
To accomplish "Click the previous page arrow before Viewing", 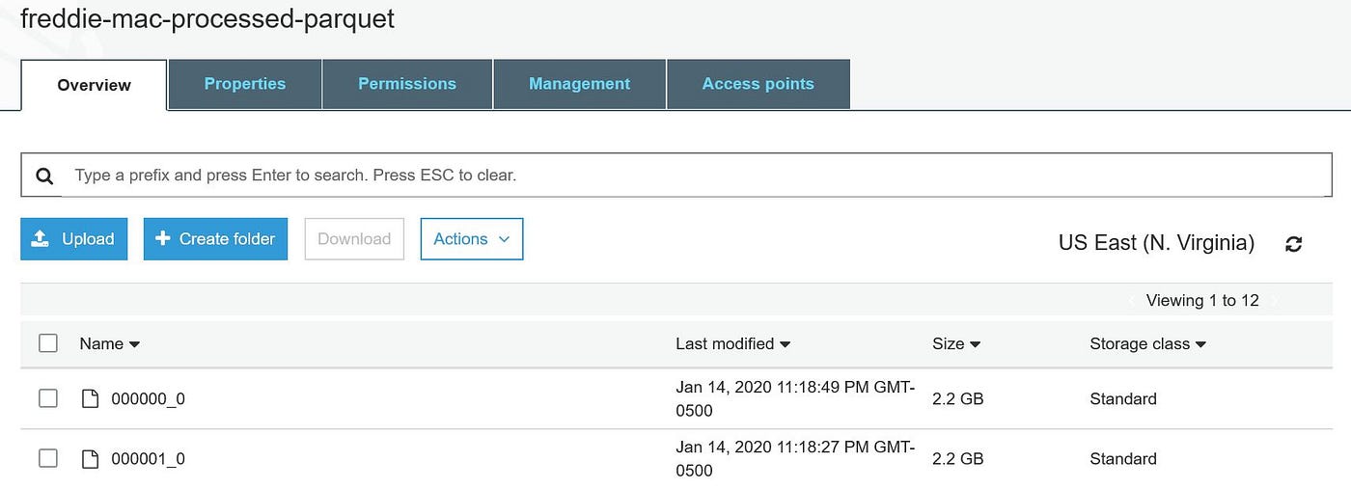I will coord(1134,301).
